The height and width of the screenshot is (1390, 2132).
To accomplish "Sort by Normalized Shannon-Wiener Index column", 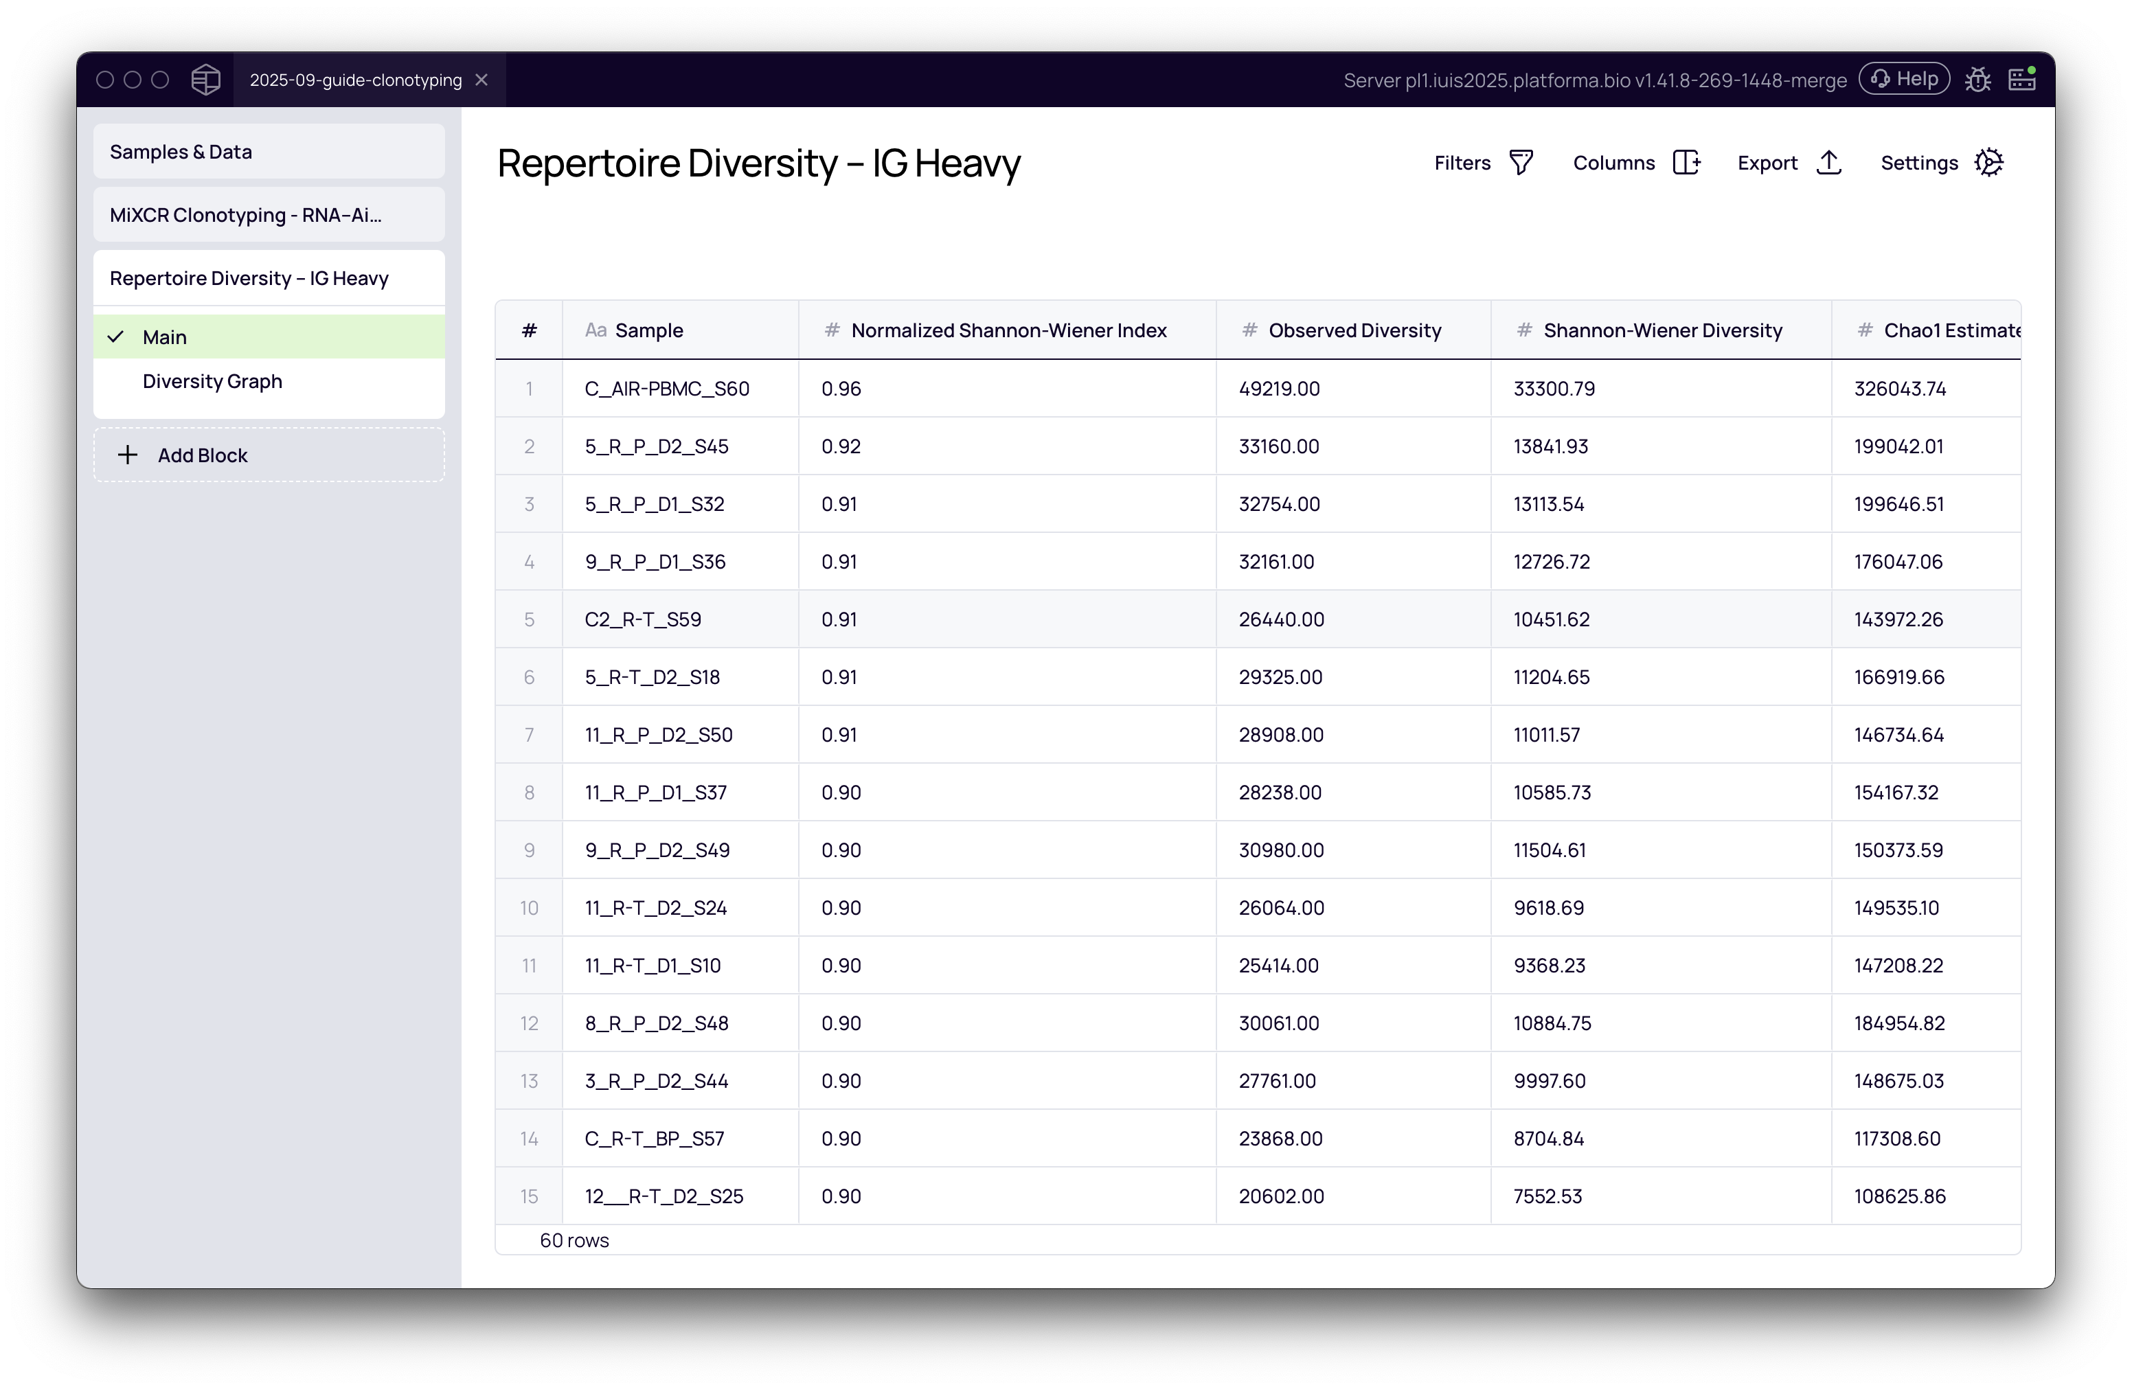I will coord(1008,330).
